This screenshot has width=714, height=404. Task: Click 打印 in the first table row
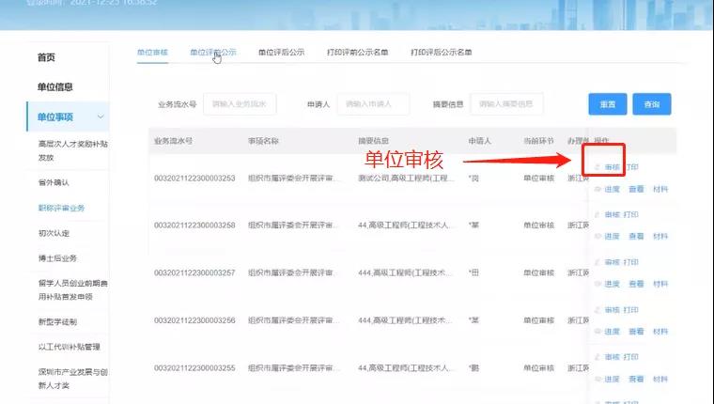(632, 167)
